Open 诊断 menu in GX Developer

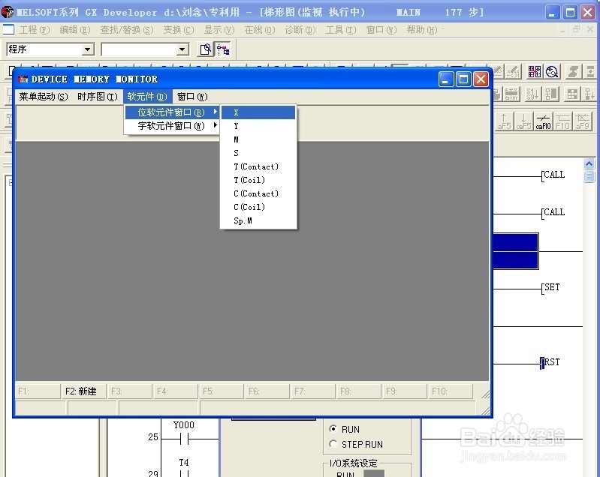click(300, 30)
